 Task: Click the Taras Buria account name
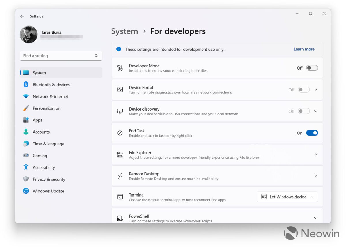click(x=51, y=32)
